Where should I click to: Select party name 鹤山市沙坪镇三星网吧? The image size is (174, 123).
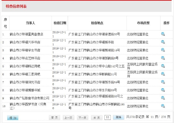click(25, 74)
